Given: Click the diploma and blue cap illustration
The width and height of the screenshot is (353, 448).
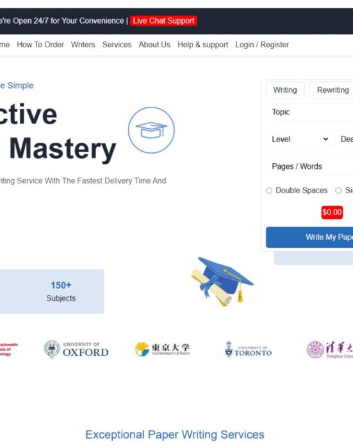Looking at the screenshot, I should [x=222, y=282].
